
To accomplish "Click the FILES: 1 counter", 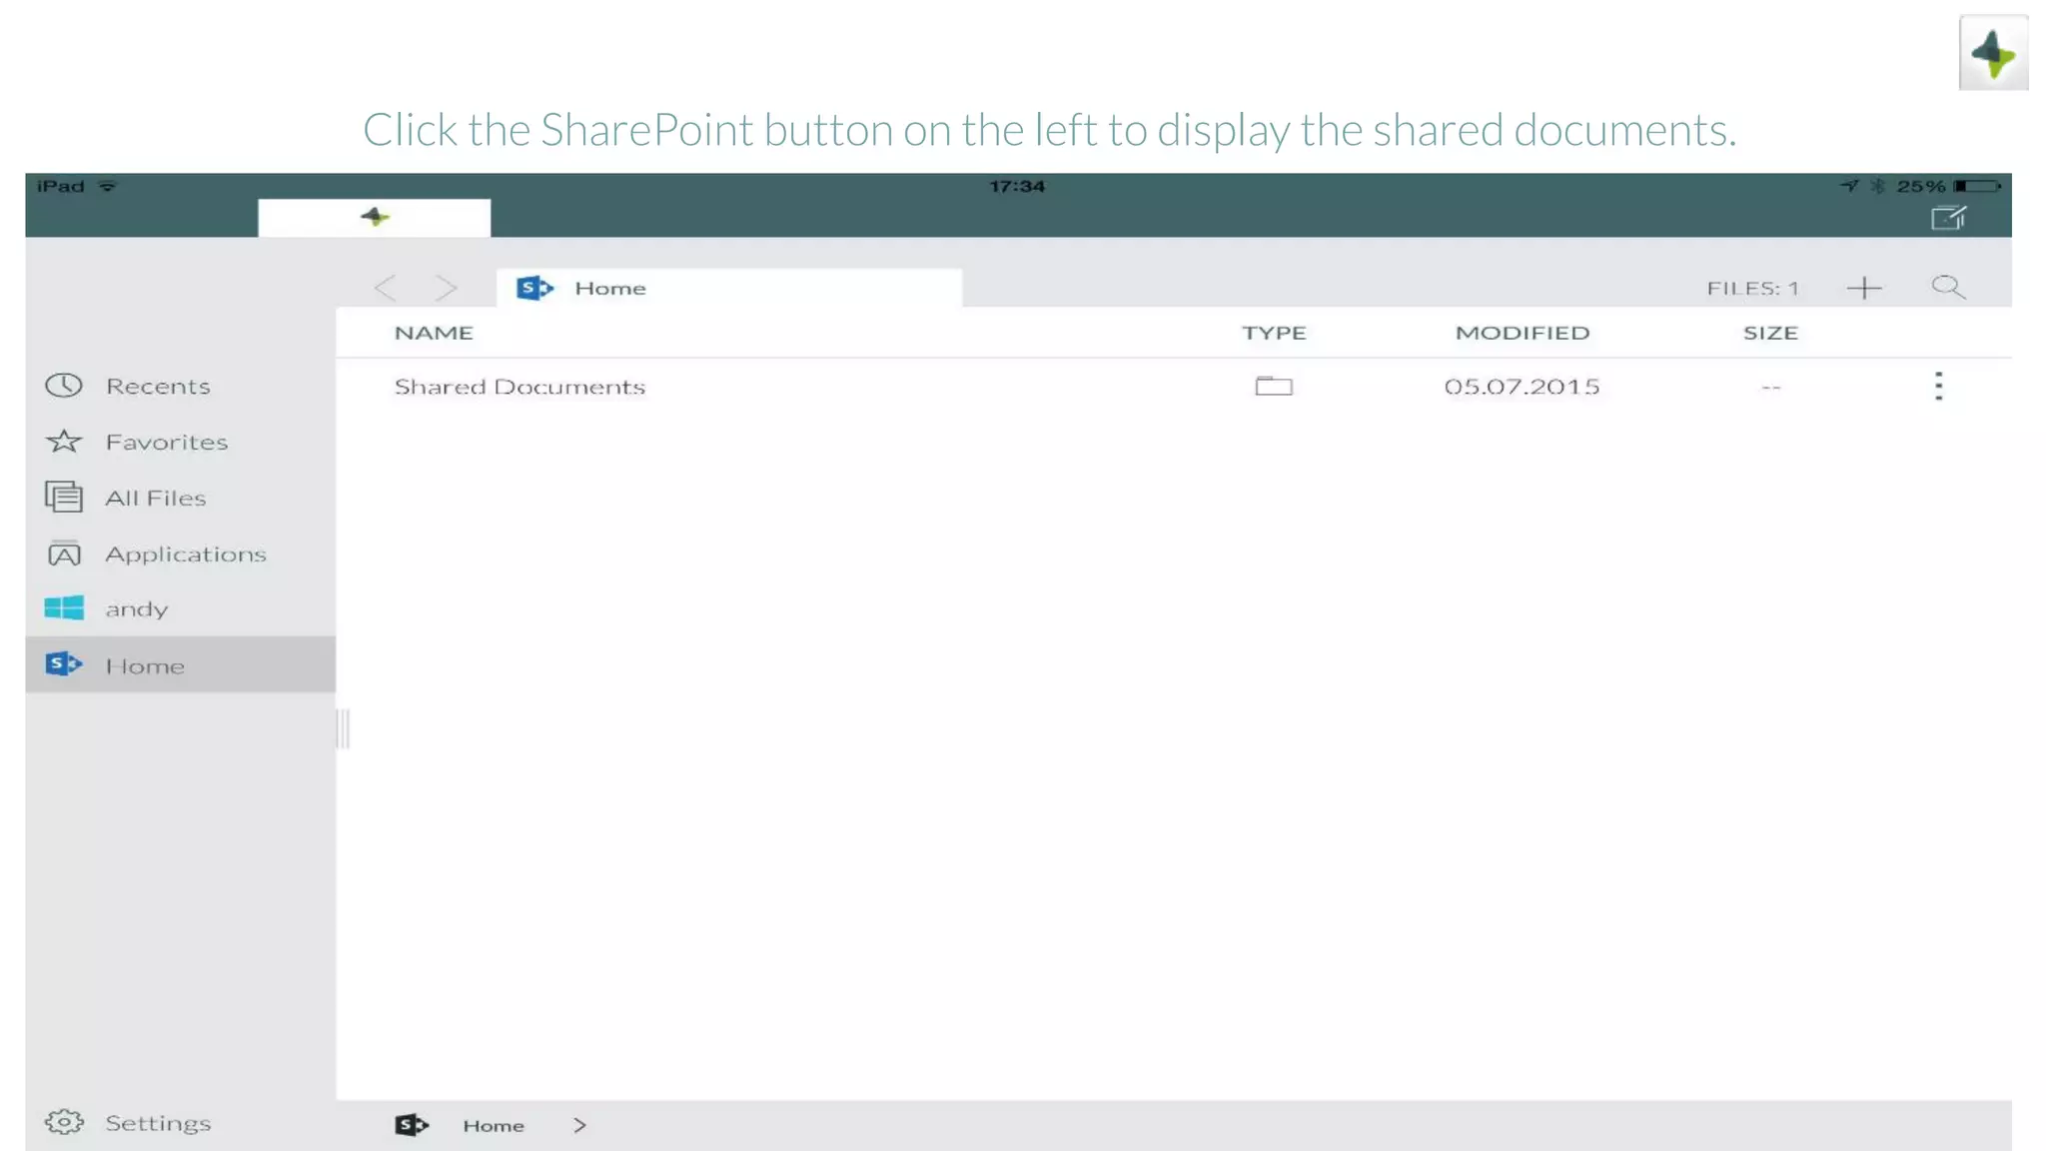I will coord(1752,288).
